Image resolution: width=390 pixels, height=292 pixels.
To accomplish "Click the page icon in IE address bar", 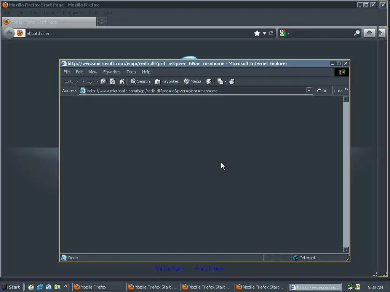I will pos(83,91).
